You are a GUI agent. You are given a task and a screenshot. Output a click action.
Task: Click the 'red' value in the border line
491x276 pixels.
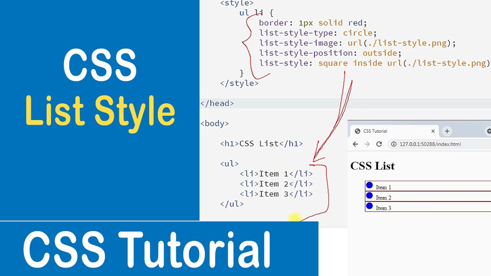355,23
